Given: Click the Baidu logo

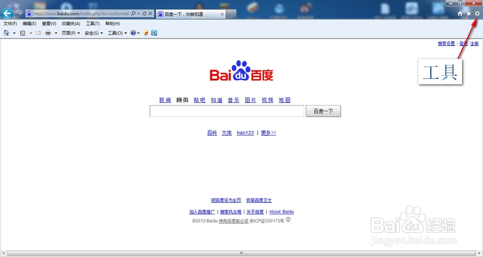Looking at the screenshot, I should [241, 71].
